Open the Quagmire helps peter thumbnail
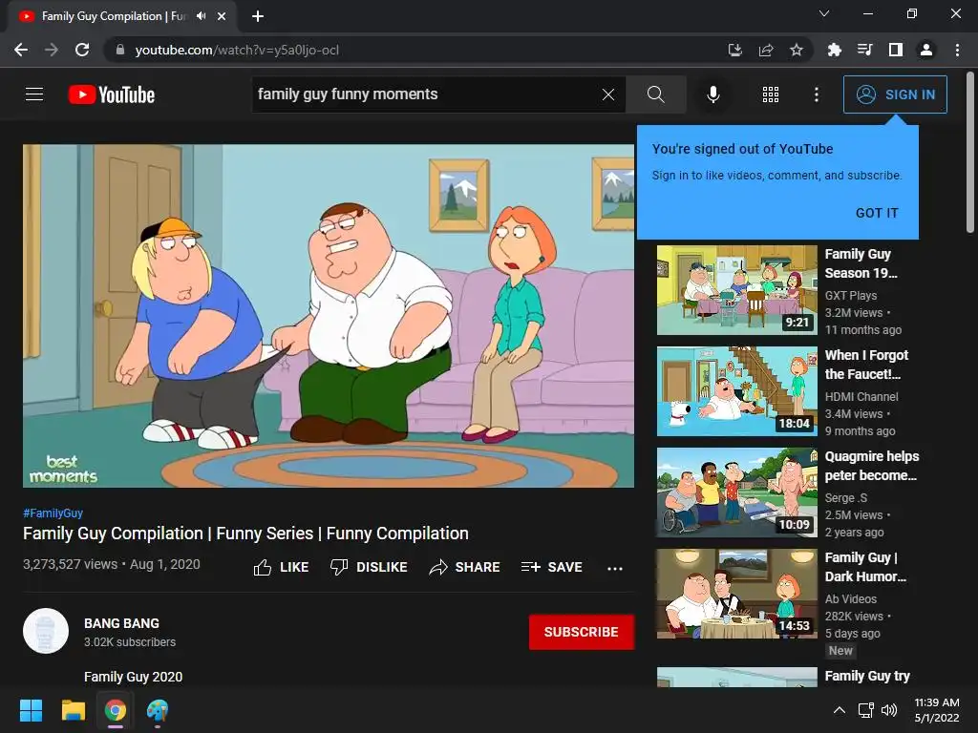The width and height of the screenshot is (978, 733). (x=736, y=492)
